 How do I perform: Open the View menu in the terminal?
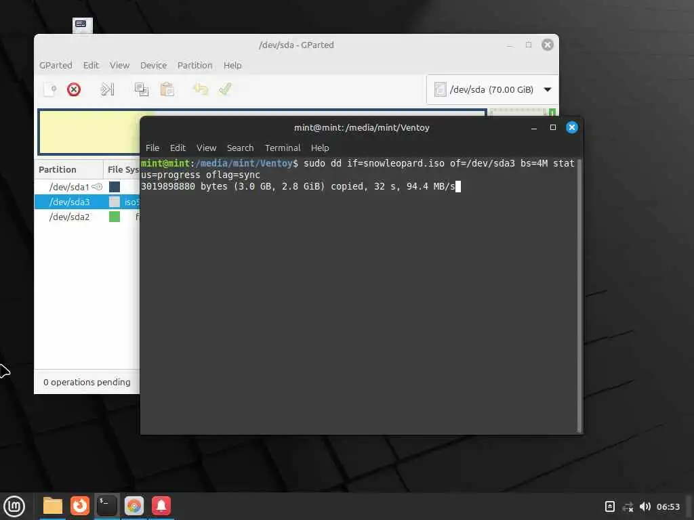tap(206, 148)
